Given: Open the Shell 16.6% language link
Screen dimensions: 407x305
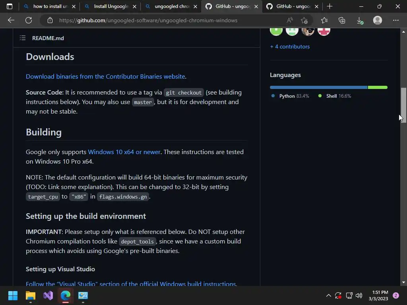Looking at the screenshot, I should click(x=335, y=96).
